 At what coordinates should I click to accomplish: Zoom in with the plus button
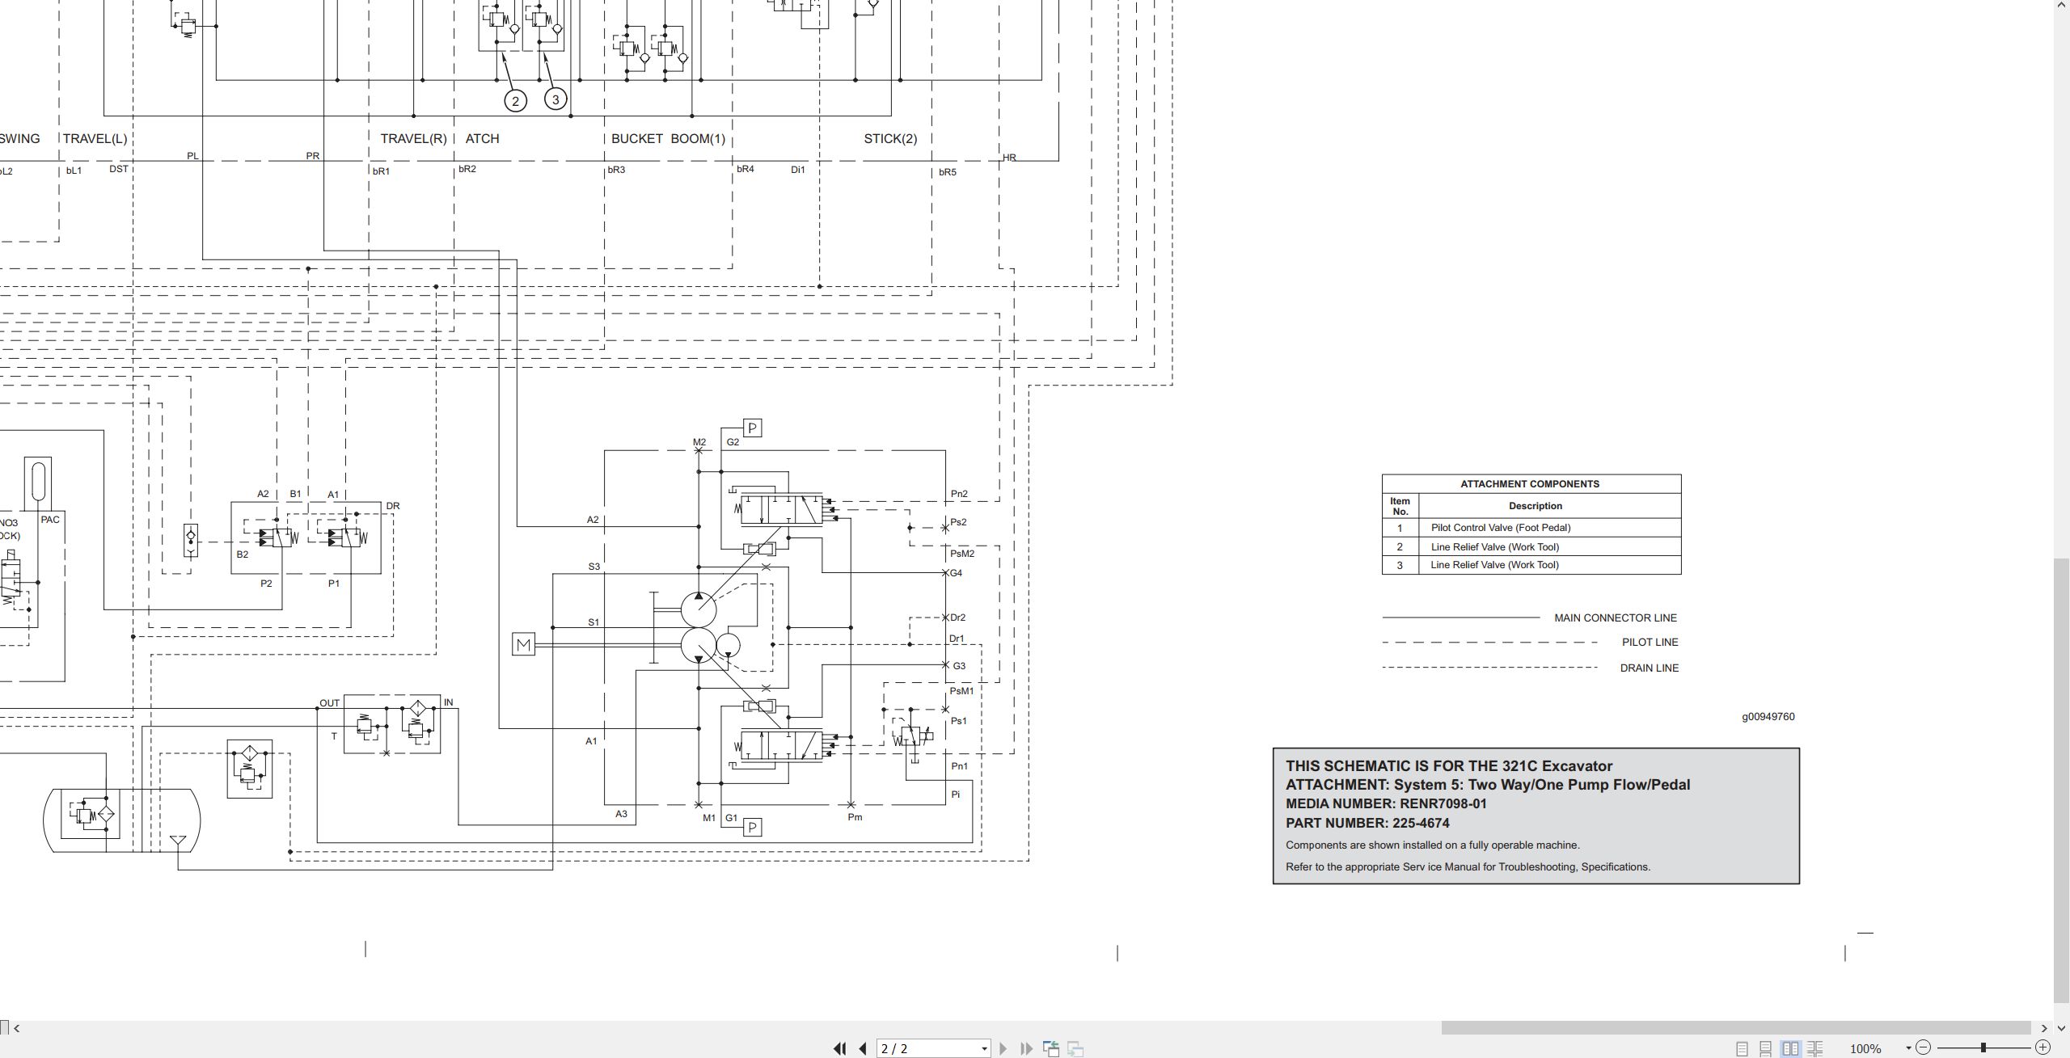(x=2043, y=1047)
